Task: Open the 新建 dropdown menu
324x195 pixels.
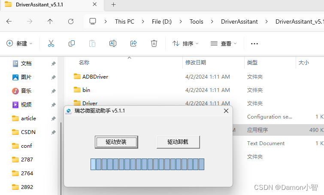Action: tap(19, 43)
